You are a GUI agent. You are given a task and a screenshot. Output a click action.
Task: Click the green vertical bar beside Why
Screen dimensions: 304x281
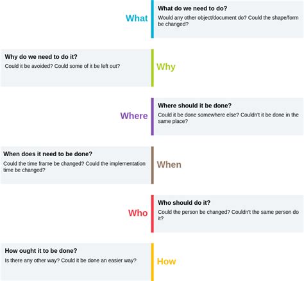coord(153,68)
